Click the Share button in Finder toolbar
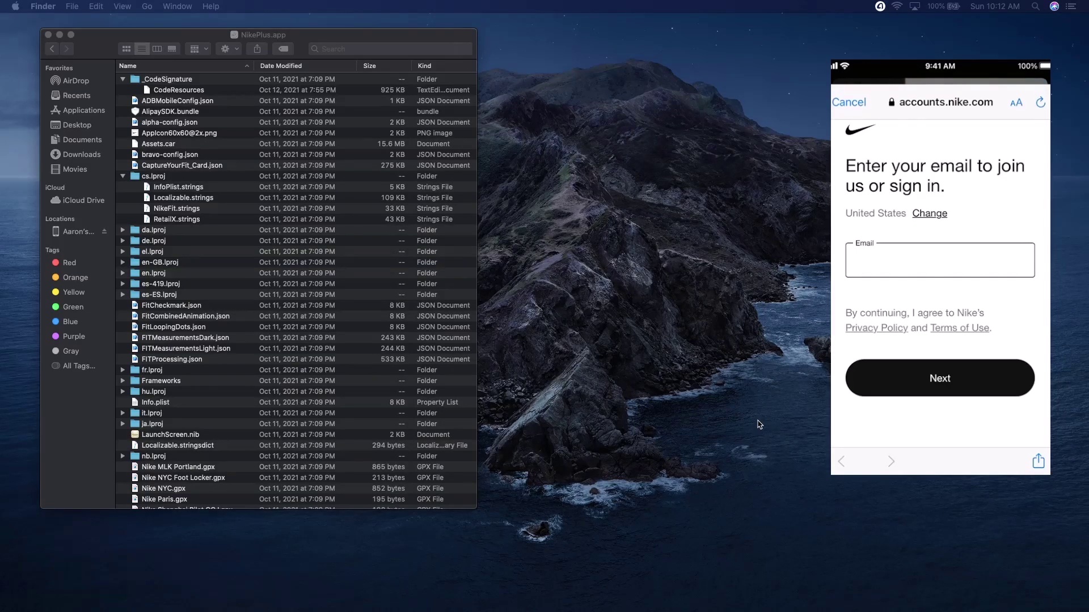Screen dimensions: 1089x612 click(x=257, y=49)
